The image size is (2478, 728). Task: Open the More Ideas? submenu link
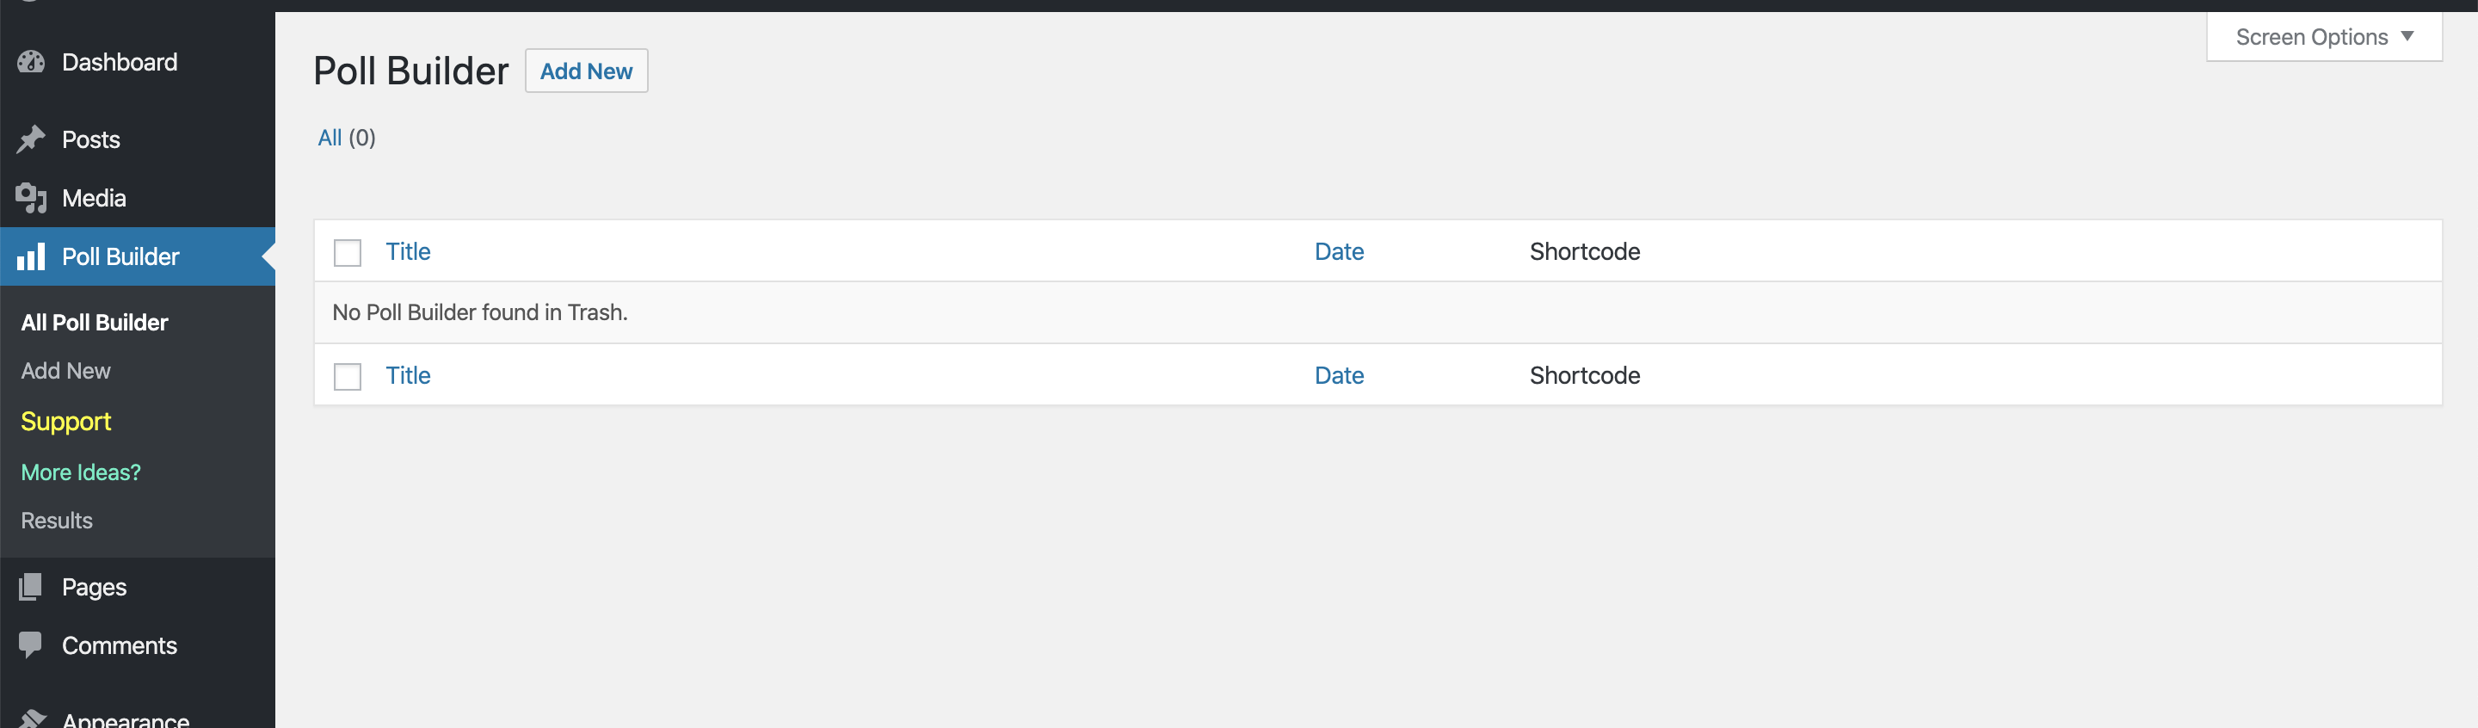81,472
